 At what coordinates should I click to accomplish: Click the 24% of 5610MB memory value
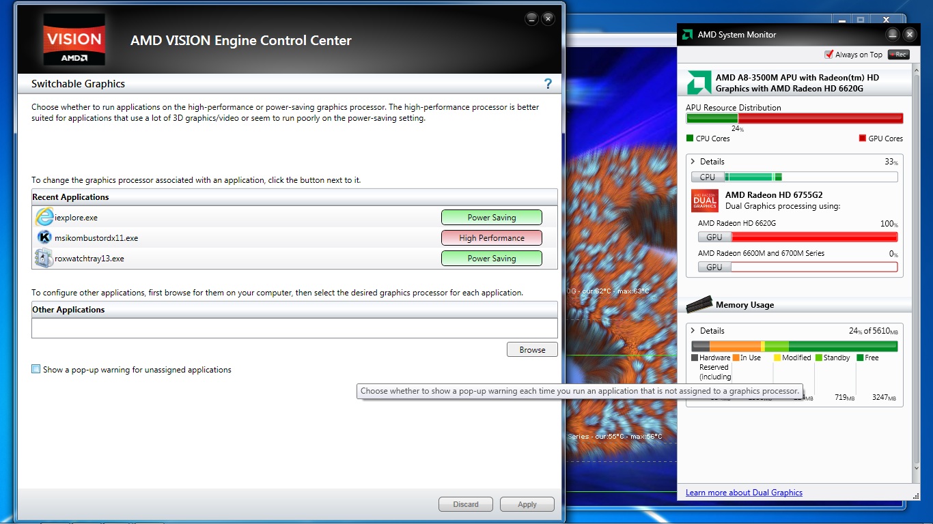pos(874,331)
